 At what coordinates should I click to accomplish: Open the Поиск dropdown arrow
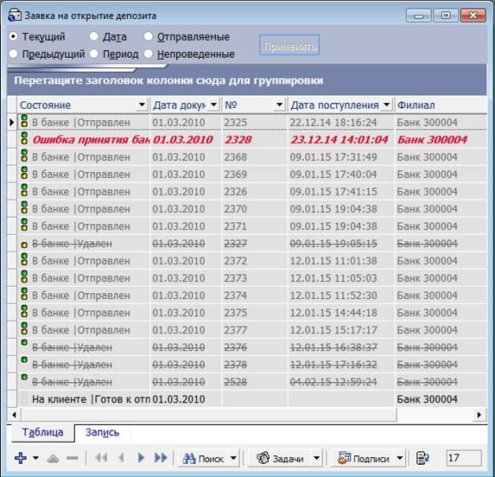tap(233, 458)
